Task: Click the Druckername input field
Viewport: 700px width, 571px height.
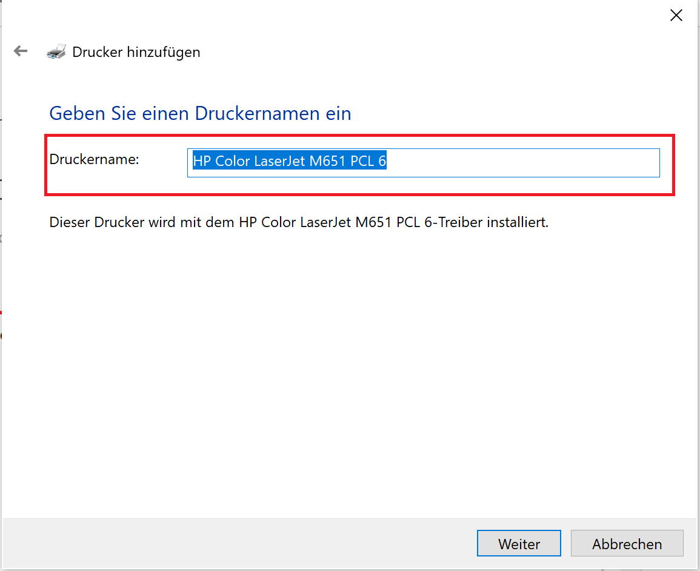Action: 423,163
